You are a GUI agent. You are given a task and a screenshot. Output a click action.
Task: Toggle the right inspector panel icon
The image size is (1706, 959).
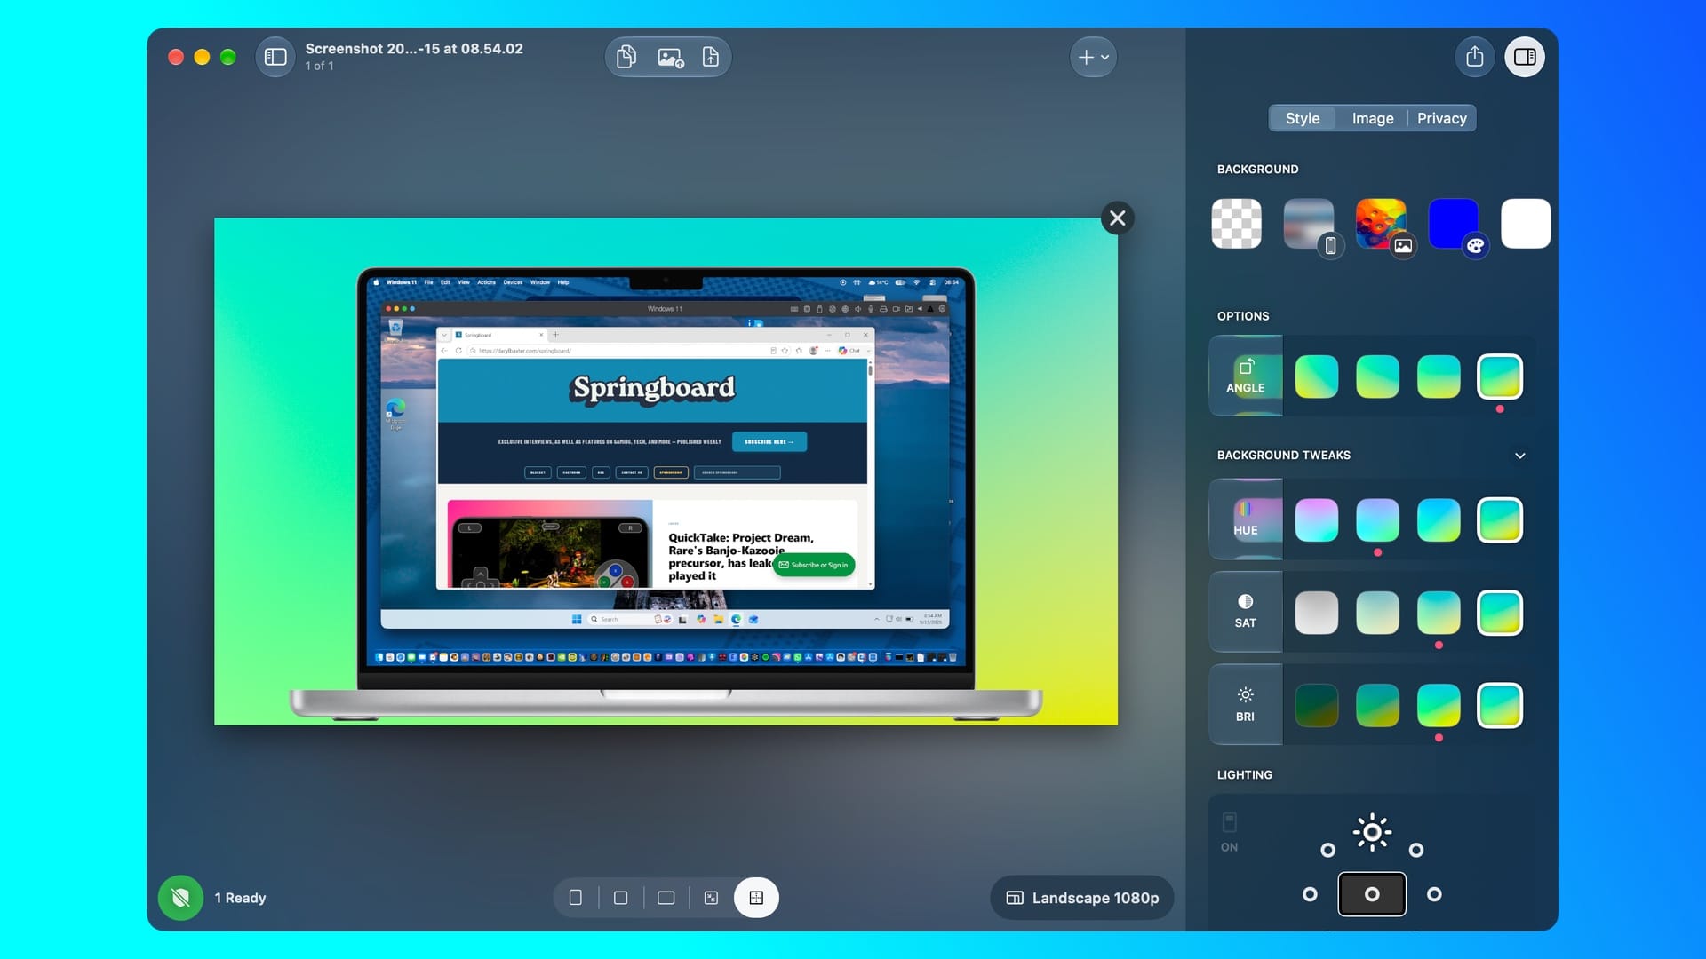(x=1525, y=57)
